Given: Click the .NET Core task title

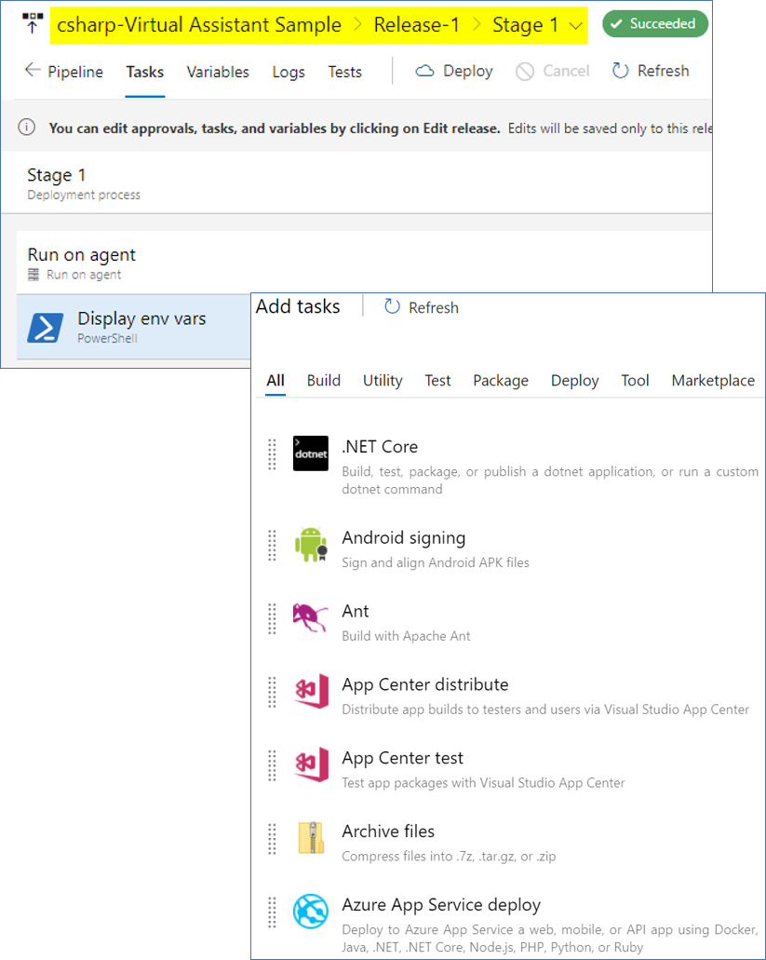Looking at the screenshot, I should (380, 446).
